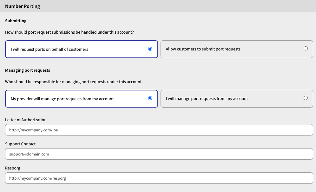Screen dimensions: 316x192
Task: Click the 'I will request ports on behalf' card text
Action: point(49,50)
